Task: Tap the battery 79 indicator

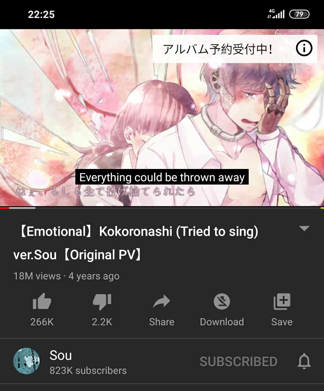Action: [299, 14]
